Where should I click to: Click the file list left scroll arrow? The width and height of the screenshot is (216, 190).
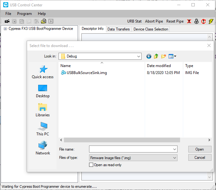(x=61, y=140)
